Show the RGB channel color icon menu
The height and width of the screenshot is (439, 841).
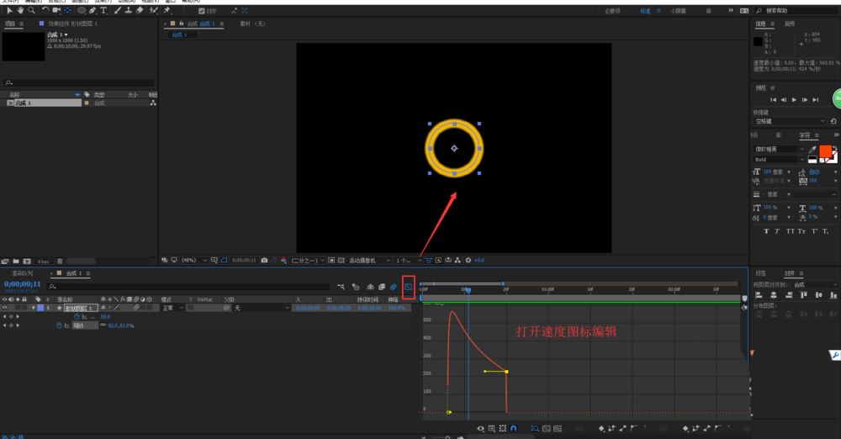point(283,260)
